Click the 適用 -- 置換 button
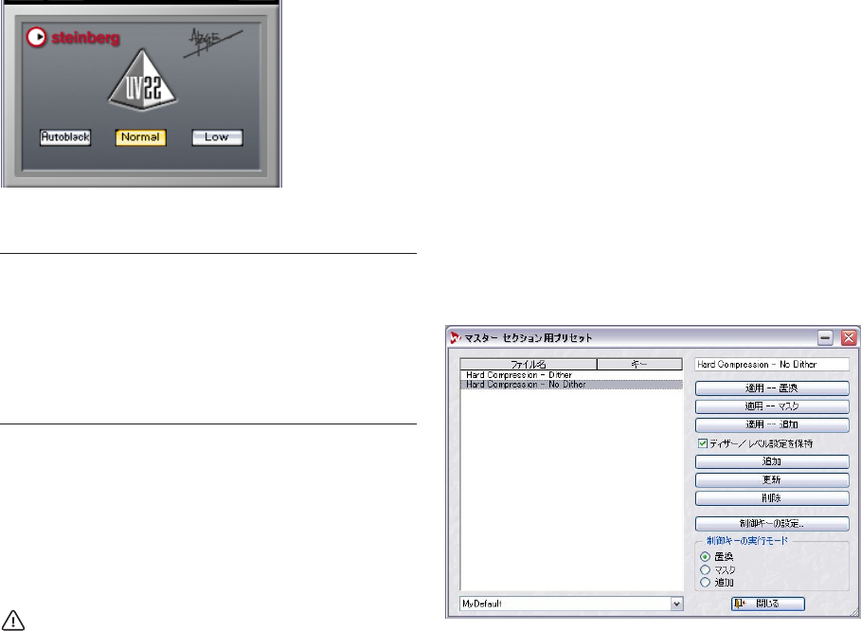This screenshot has width=861, height=631. pos(772,388)
